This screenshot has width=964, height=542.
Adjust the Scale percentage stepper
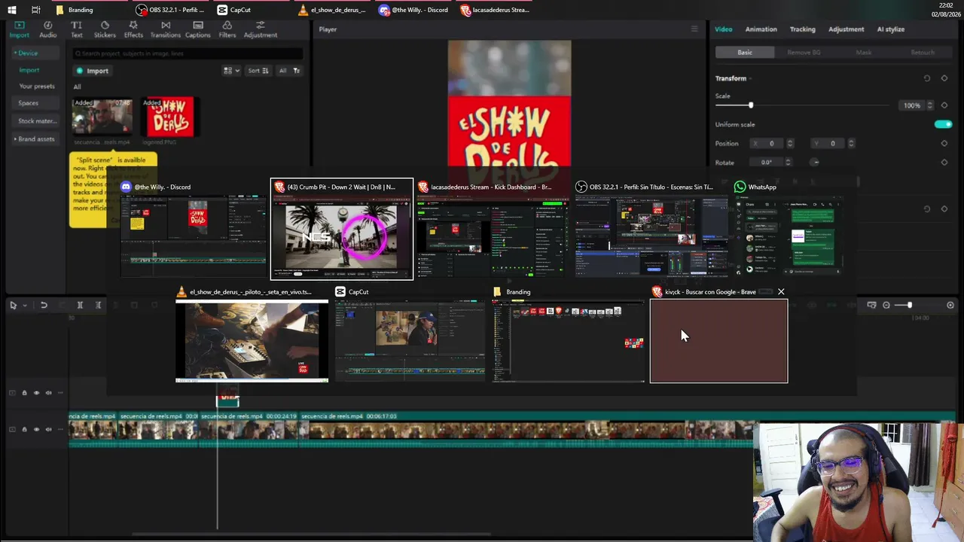(930, 105)
